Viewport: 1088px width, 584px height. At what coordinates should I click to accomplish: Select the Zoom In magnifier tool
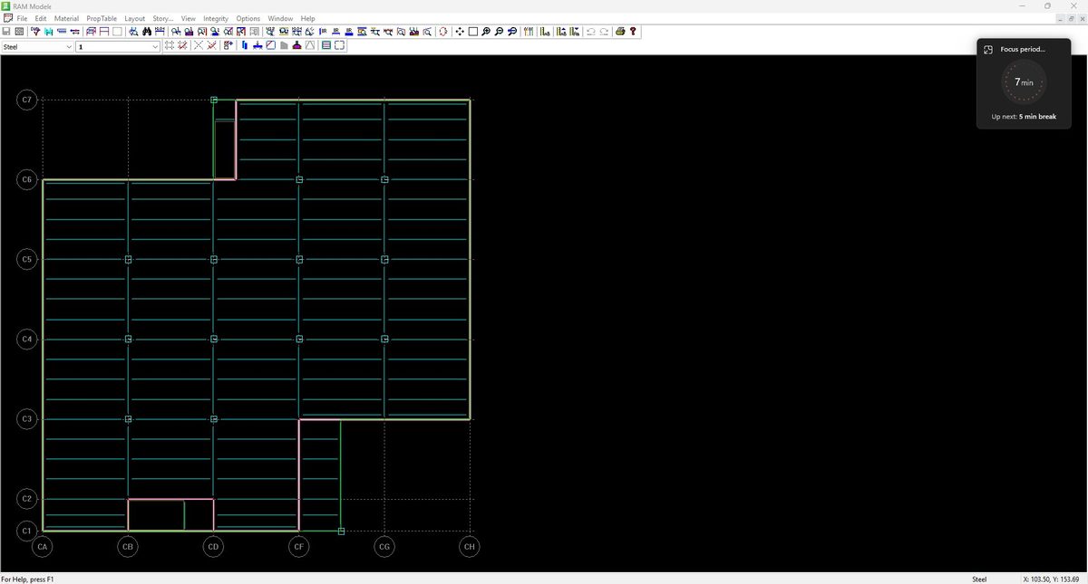pos(487,30)
